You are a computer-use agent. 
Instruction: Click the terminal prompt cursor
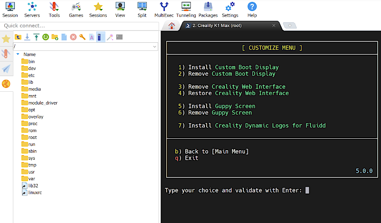pyautogui.click(x=307, y=190)
